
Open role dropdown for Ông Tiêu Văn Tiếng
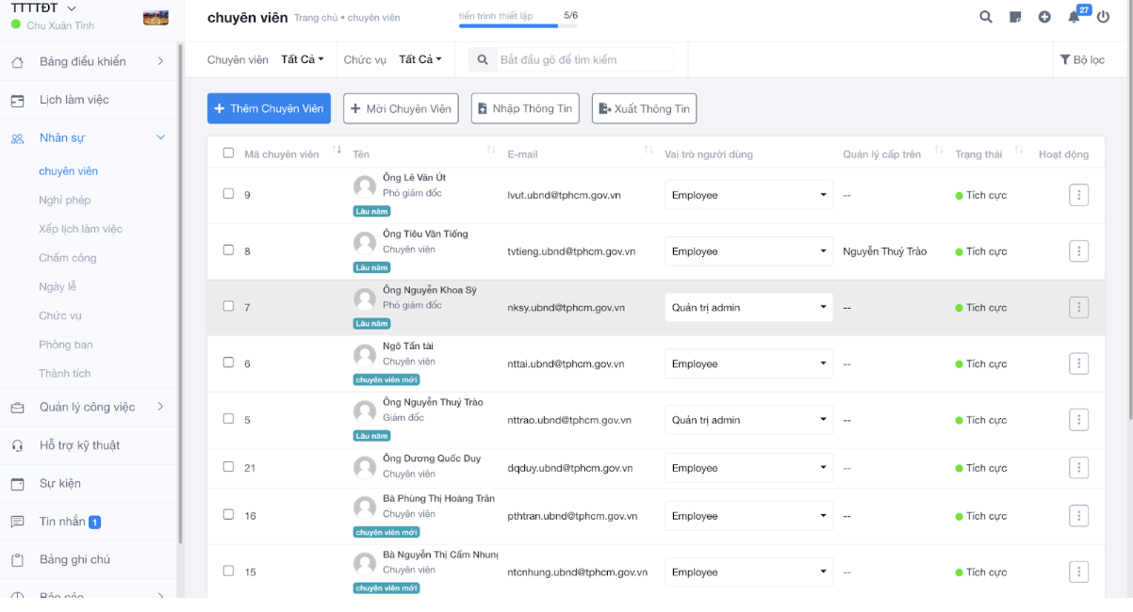(x=748, y=251)
